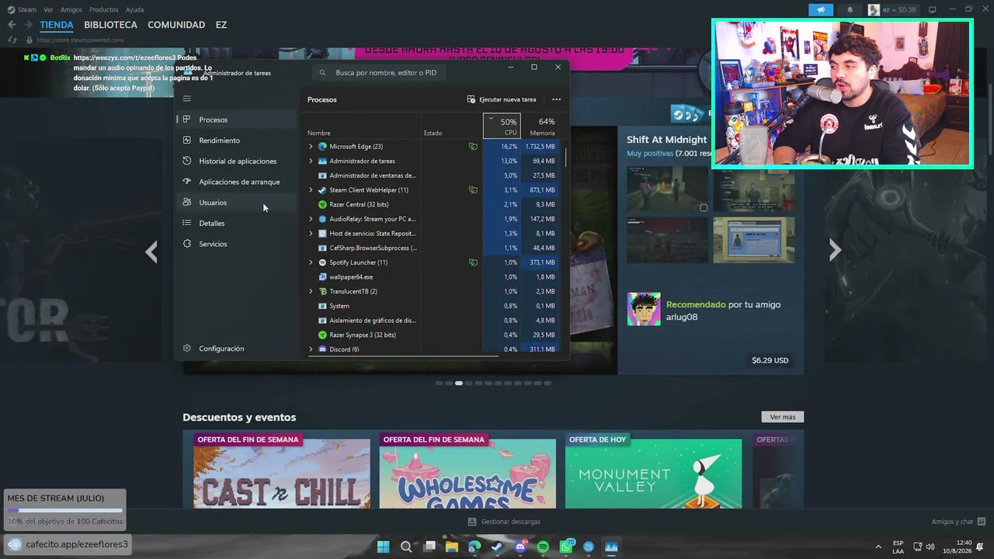Open WhatsApp from the taskbar

566,547
